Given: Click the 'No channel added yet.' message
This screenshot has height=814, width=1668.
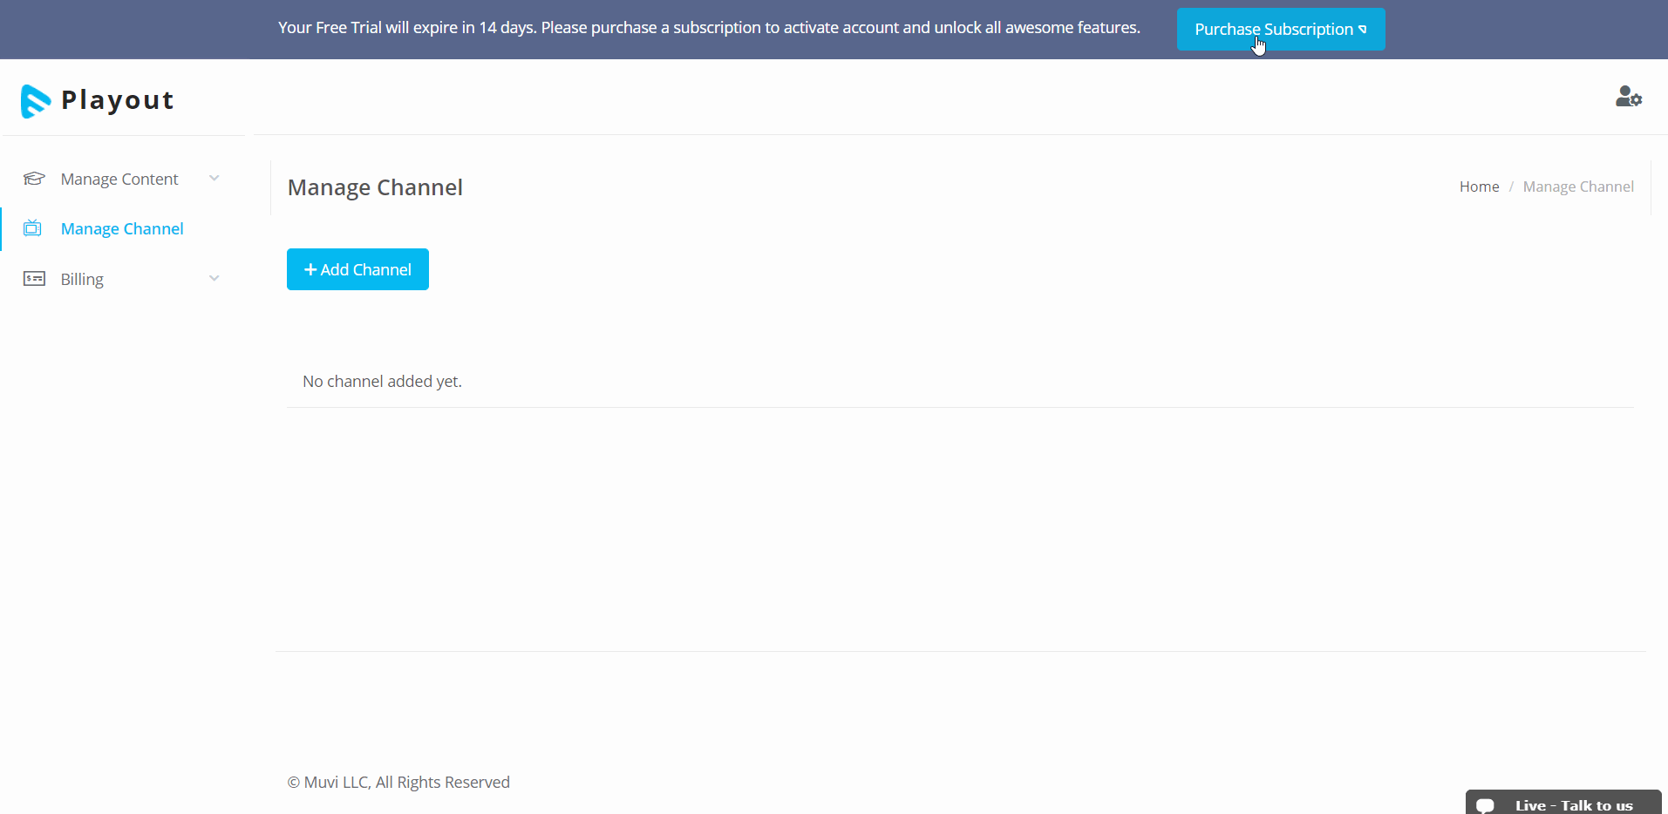Looking at the screenshot, I should pyautogui.click(x=382, y=381).
